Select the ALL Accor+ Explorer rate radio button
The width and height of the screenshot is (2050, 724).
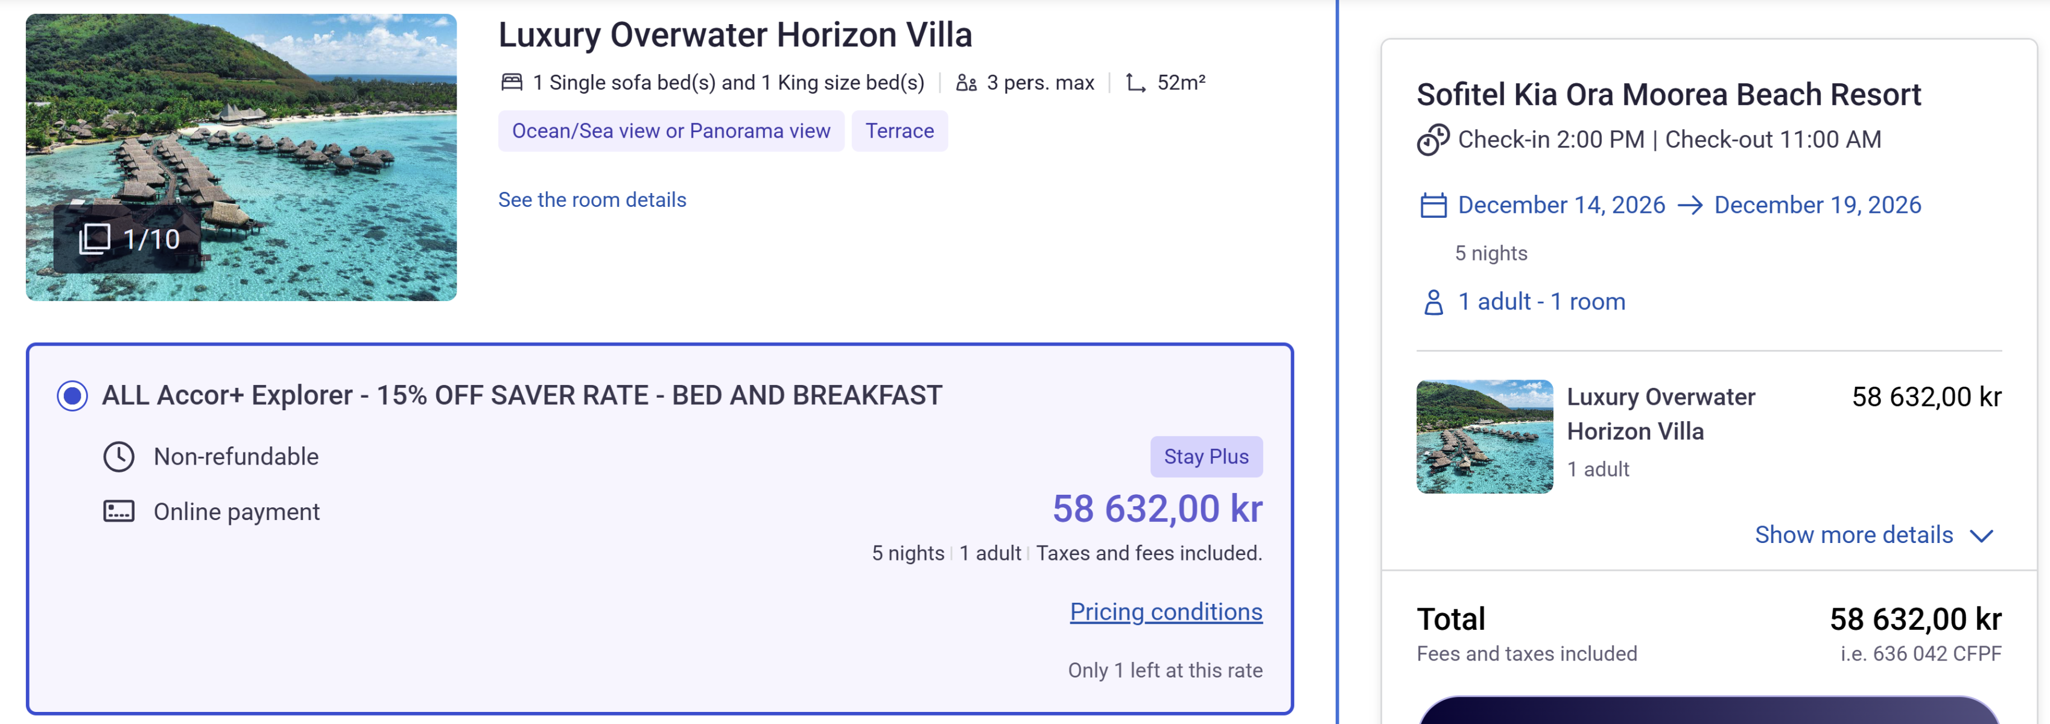click(x=72, y=395)
